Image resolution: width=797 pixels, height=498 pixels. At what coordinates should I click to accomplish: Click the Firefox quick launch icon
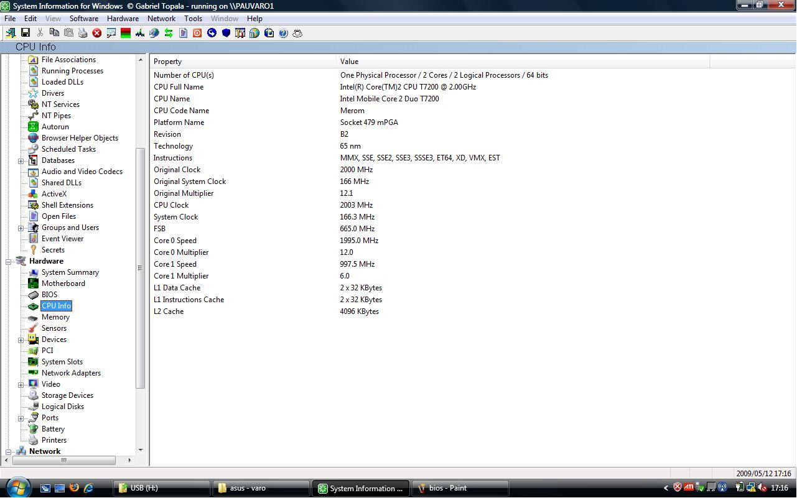74,488
